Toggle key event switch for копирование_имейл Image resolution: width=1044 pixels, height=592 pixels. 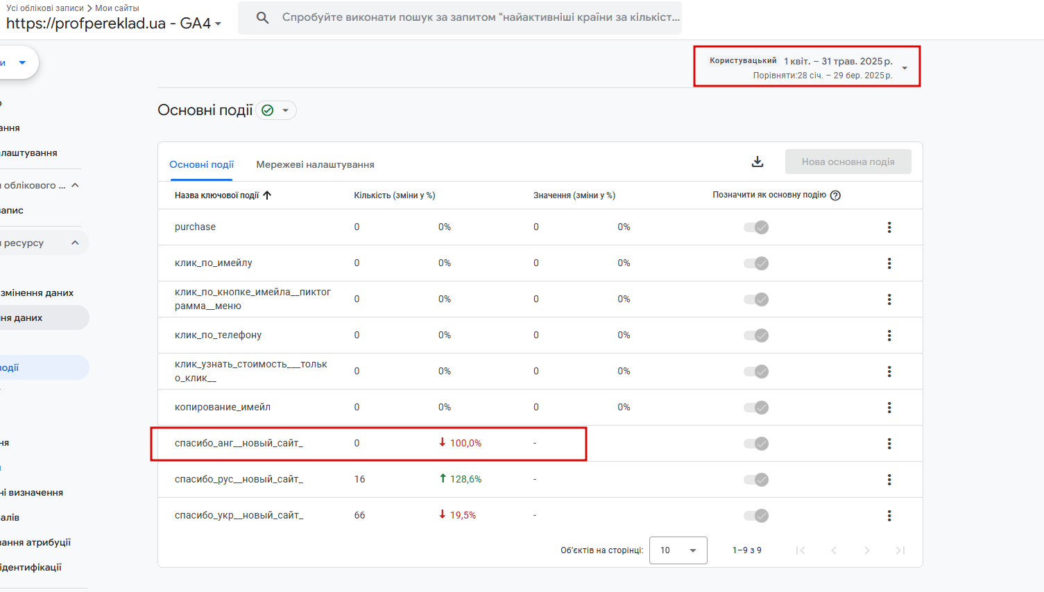point(756,408)
